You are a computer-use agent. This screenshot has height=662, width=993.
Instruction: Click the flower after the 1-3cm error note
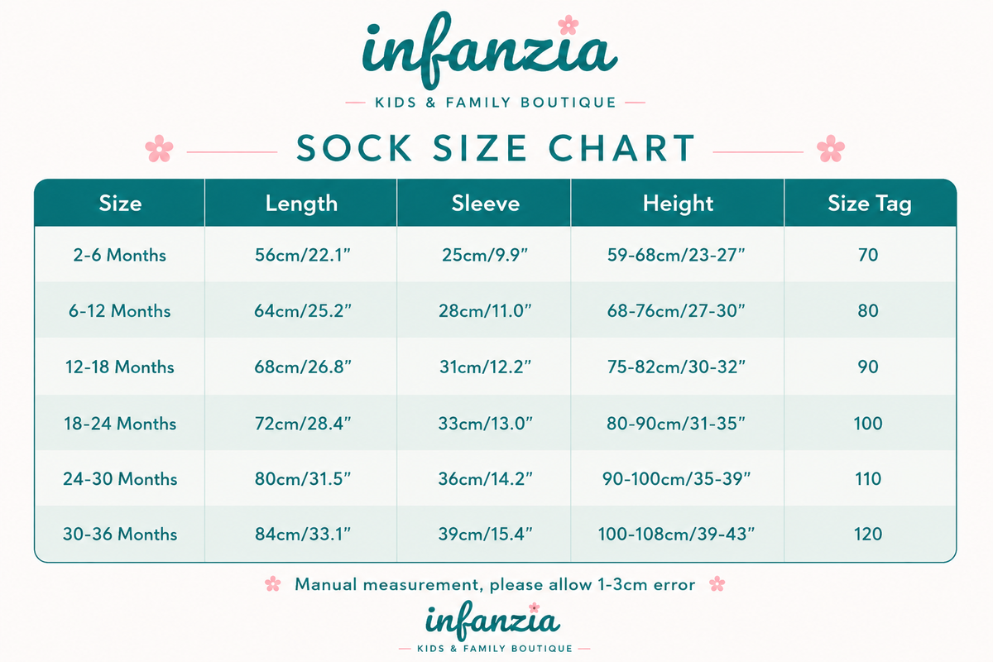717,584
